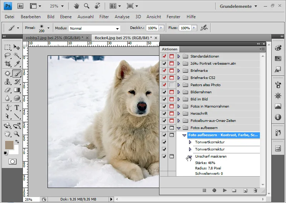Open the Fluss flow slider arrow
Screen dimensions: 286x203
(x=194, y=28)
